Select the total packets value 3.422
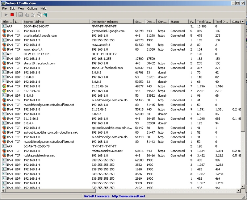Image resolution: width=247 pixels, height=200 pixels. [x=201, y=156]
